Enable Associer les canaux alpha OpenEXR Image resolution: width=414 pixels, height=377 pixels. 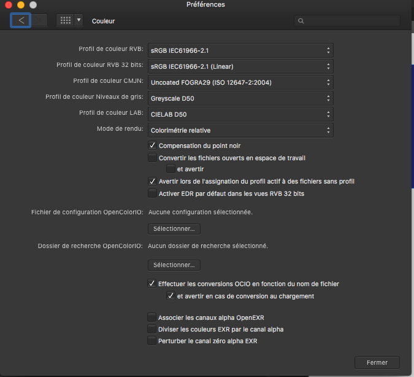pos(152,317)
